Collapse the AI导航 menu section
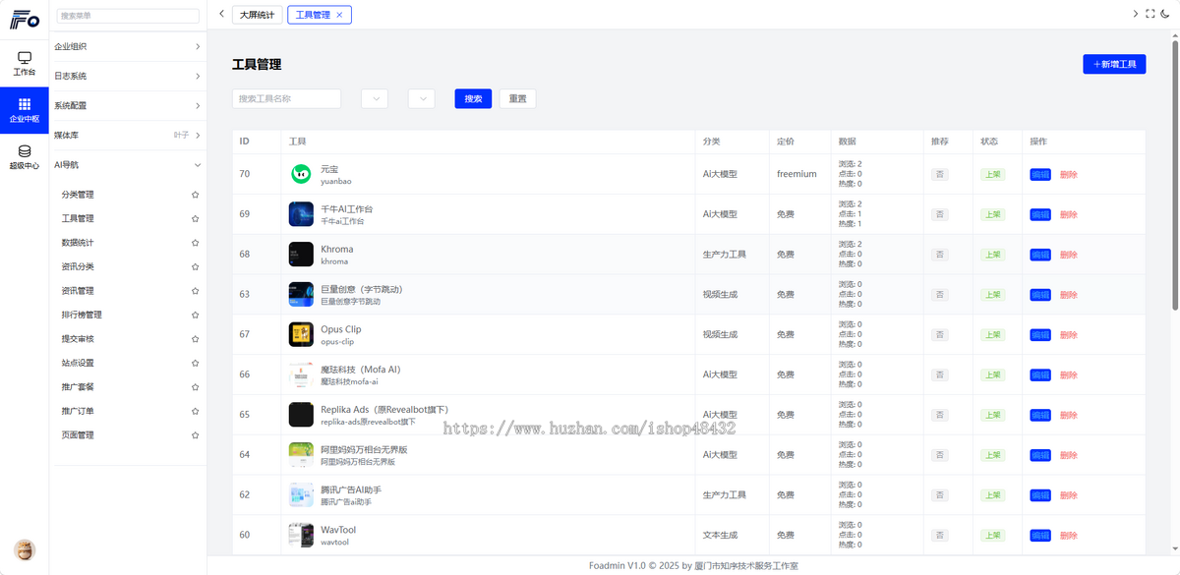The width and height of the screenshot is (1180, 575). (128, 165)
